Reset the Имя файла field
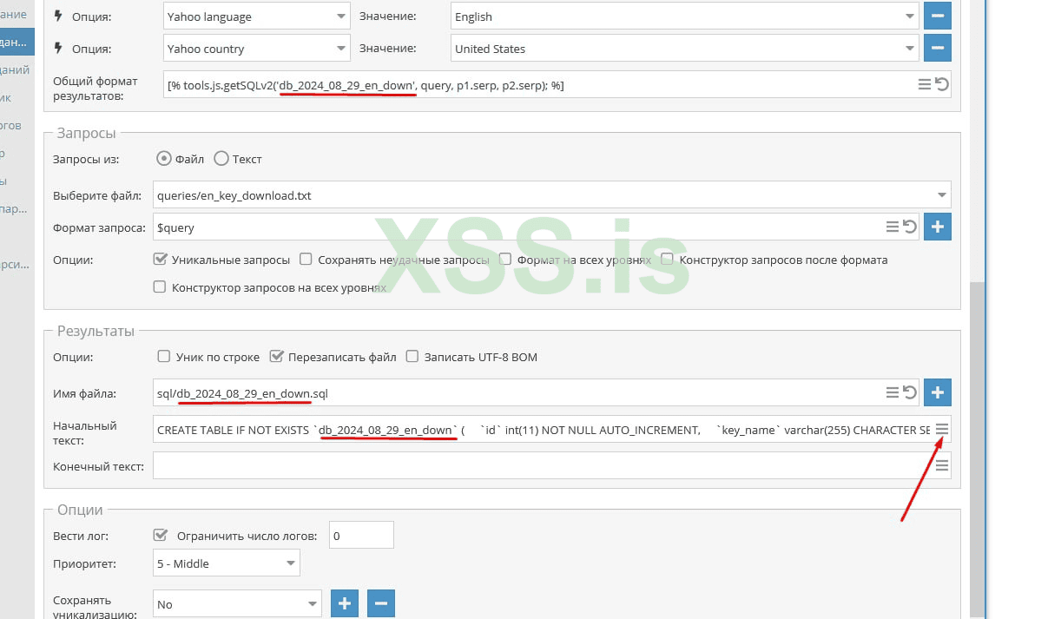 click(910, 392)
